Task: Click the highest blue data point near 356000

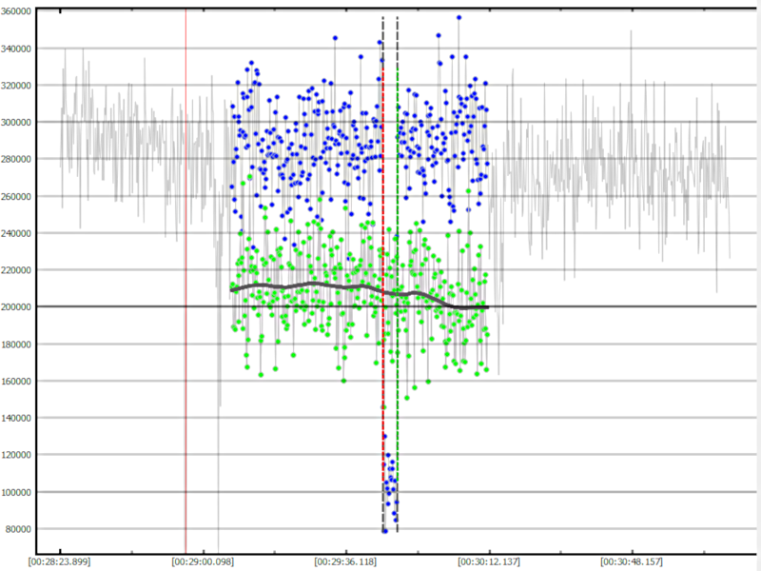Action: point(459,17)
